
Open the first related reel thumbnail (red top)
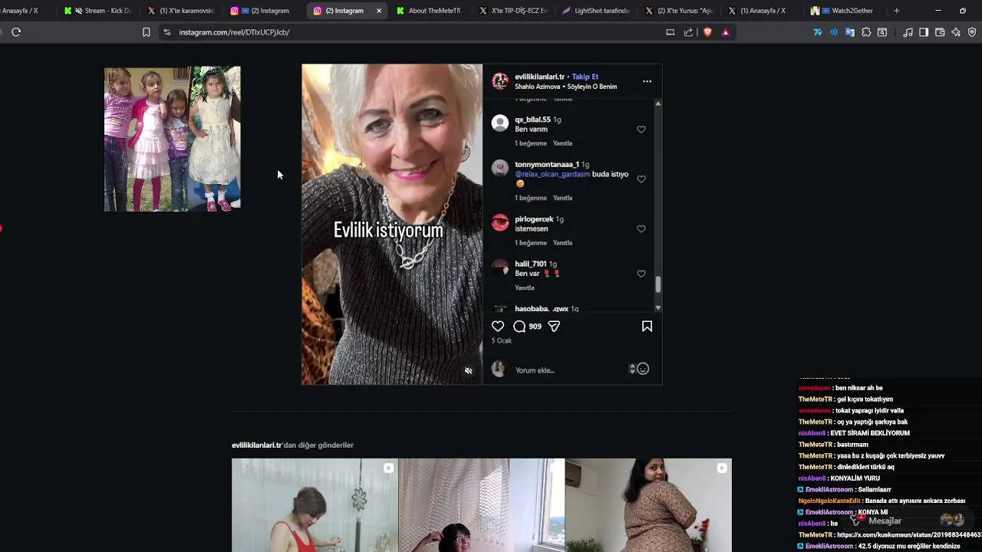(315, 505)
